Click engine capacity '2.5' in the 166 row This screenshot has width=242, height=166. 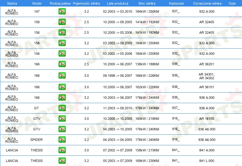coord(86,64)
